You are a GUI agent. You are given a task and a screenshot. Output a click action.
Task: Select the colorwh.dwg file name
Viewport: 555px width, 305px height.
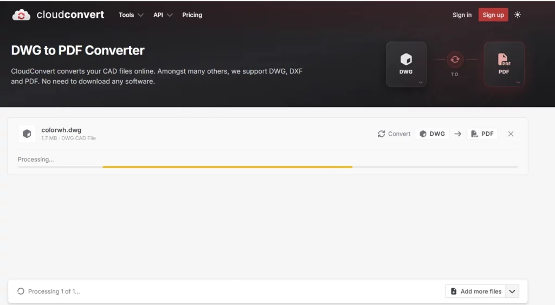(61, 130)
